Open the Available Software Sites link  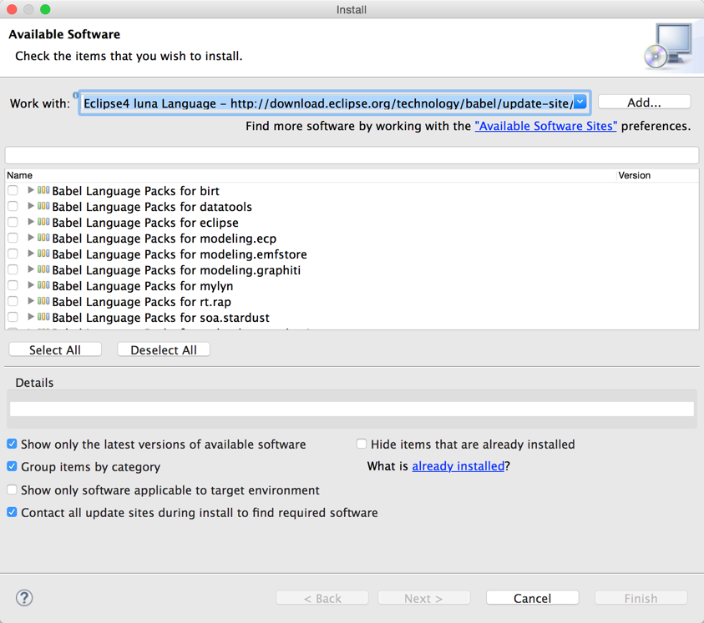pos(545,126)
